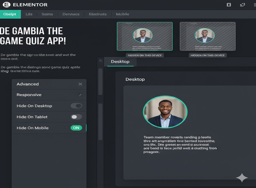Viewport: 256px width, 188px height.
Task: Click the first HIDDEN ON THIS DEVICE label
Action: (x=145, y=55)
